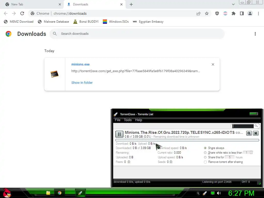Share this page from the address bar
Image resolution: width=264 pixels, height=198 pixels.
tap(199, 14)
